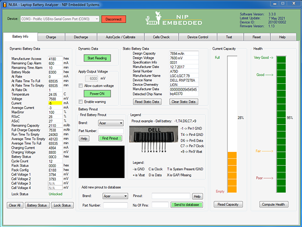Click the Read Static Data button
This screenshot has height=227, width=302.
pyautogui.click(x=146, y=101)
